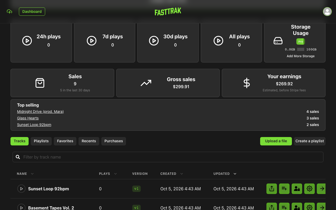Sort tracks by the PLAYS column chevron

[x=115, y=174]
